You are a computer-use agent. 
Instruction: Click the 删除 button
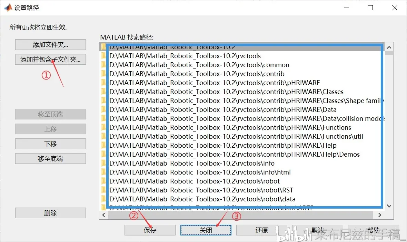50,213
